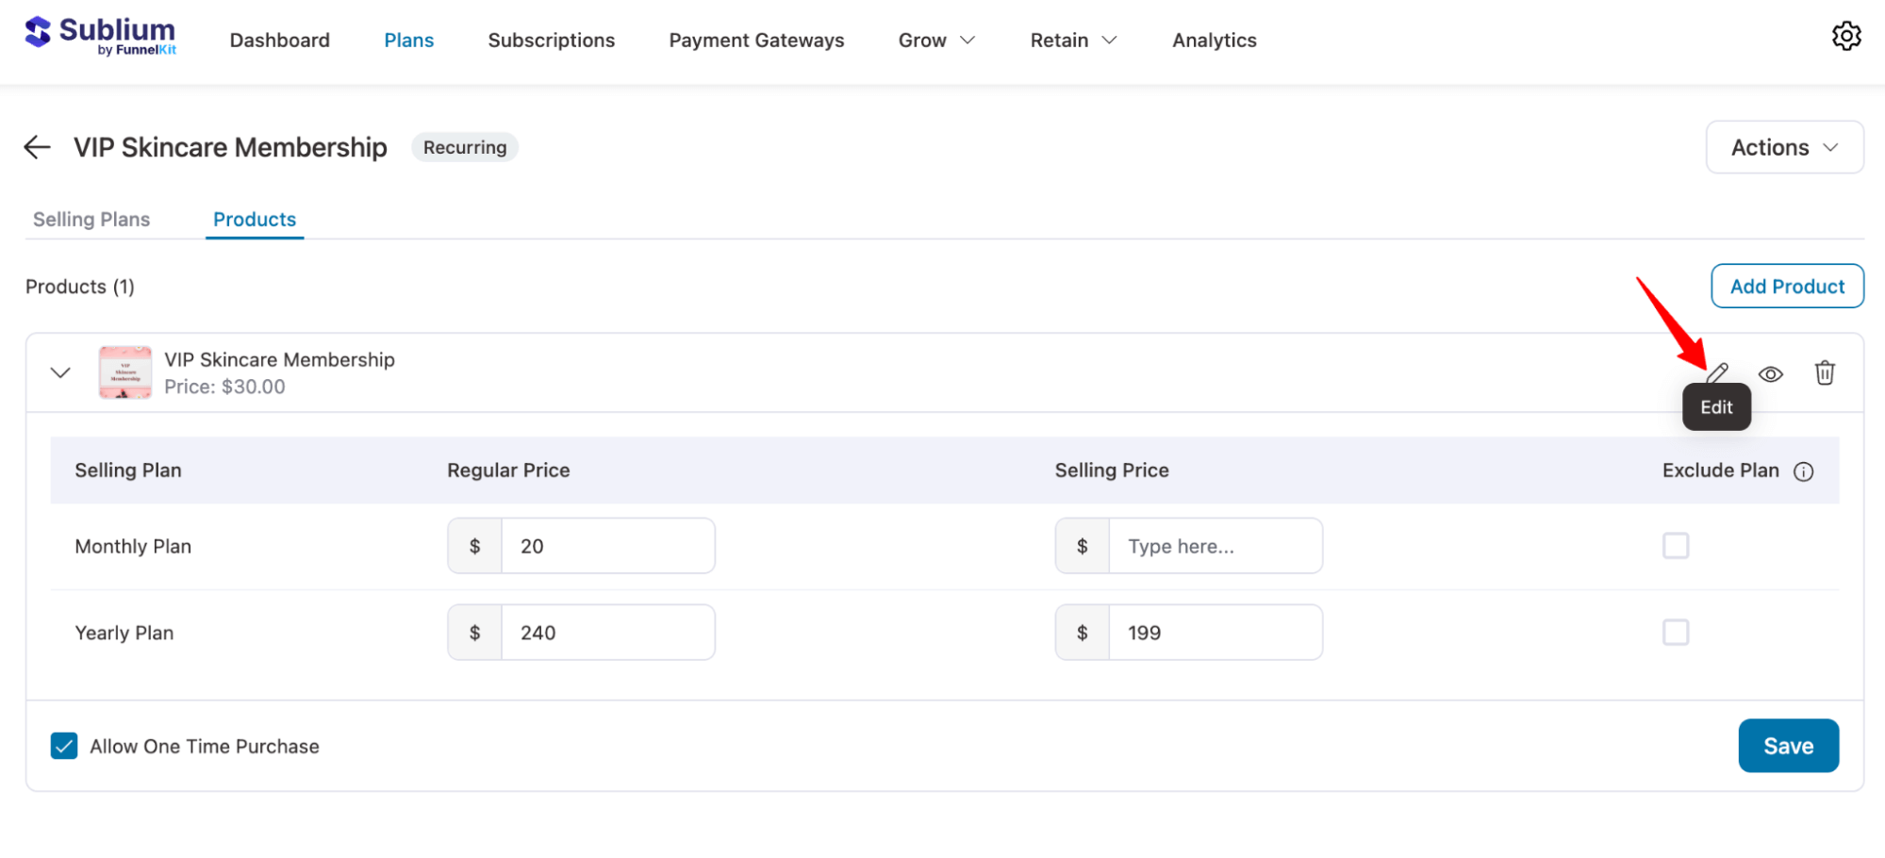
Task: Click the Sublium logo
Action: click(x=101, y=35)
